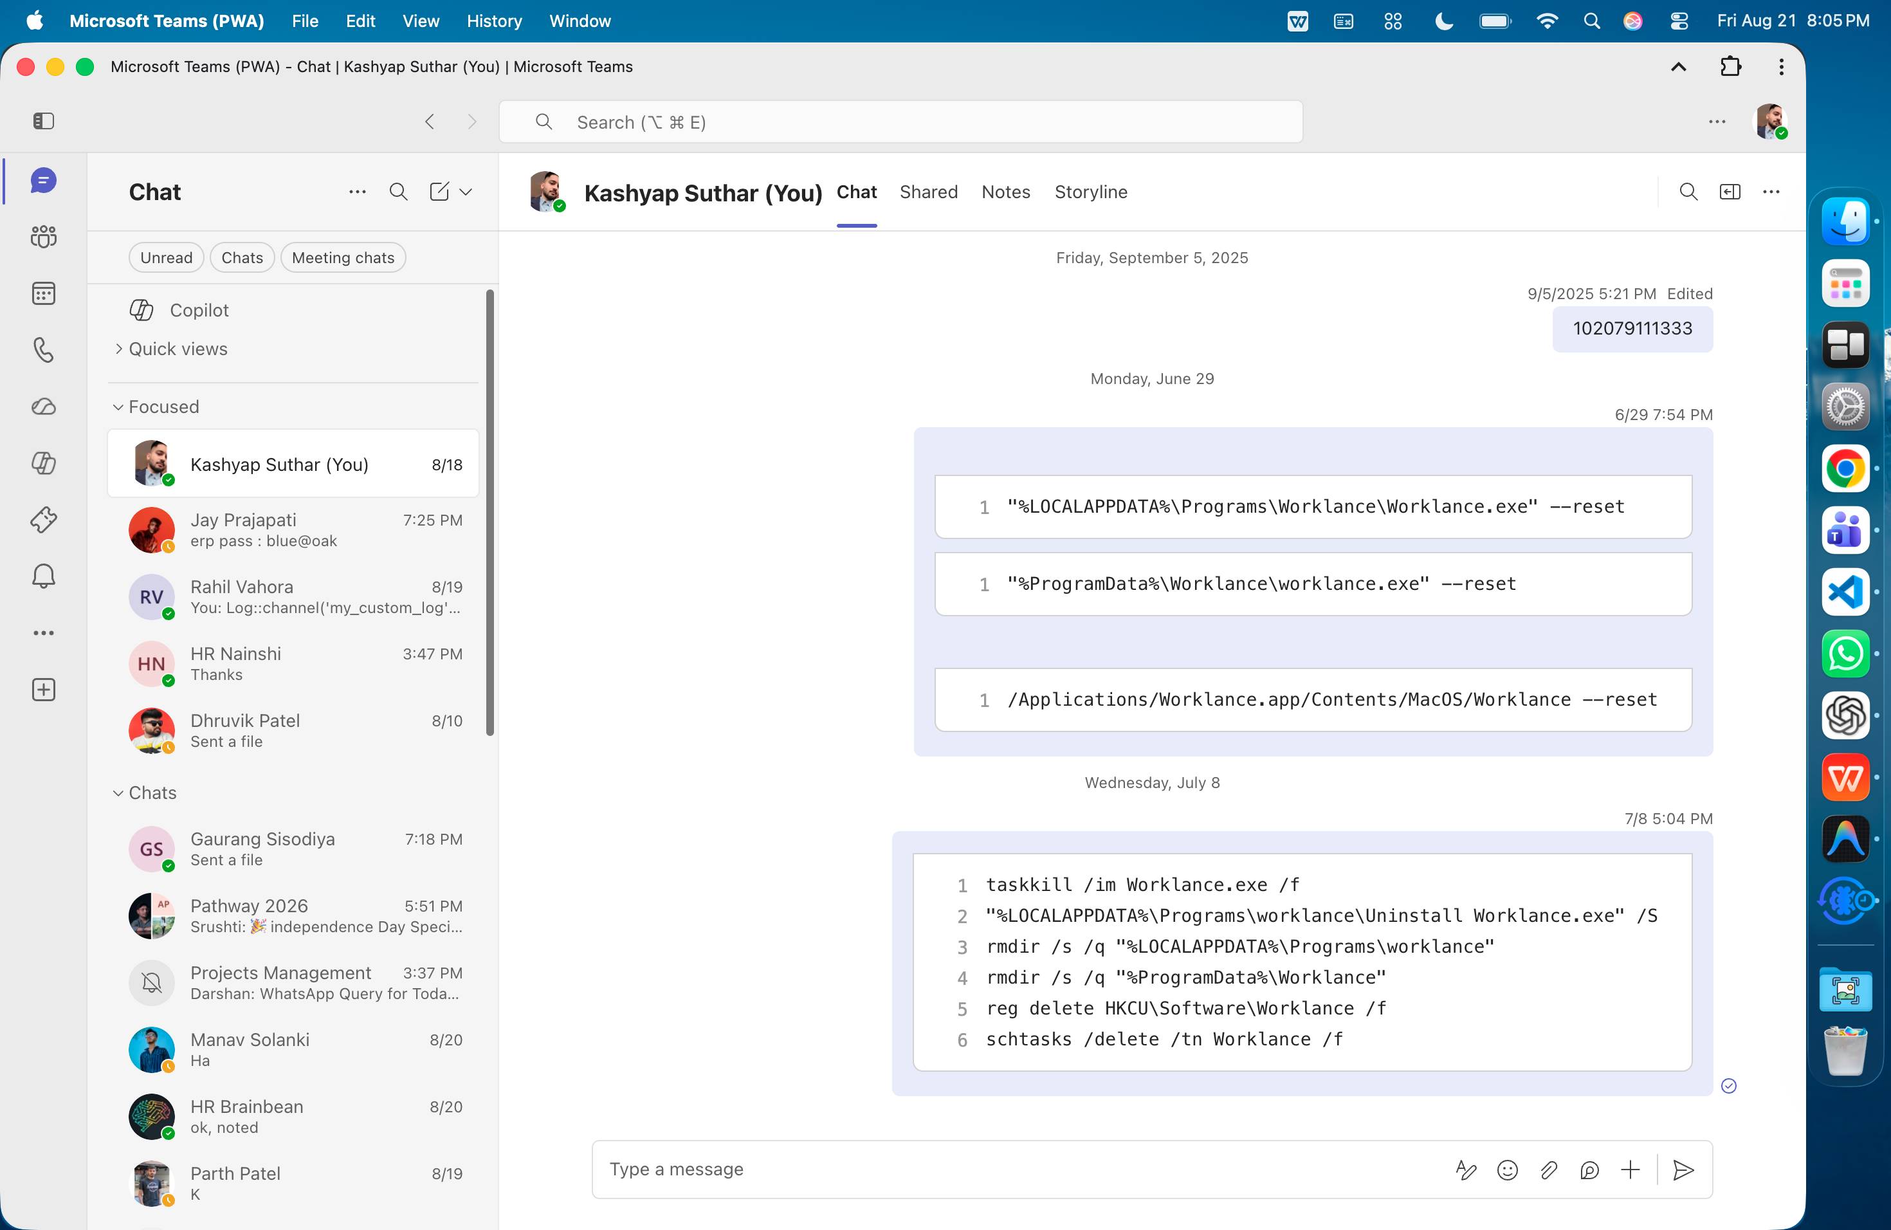Image resolution: width=1891 pixels, height=1230 pixels.
Task: Collapse the Focused chat group
Action: (156, 407)
